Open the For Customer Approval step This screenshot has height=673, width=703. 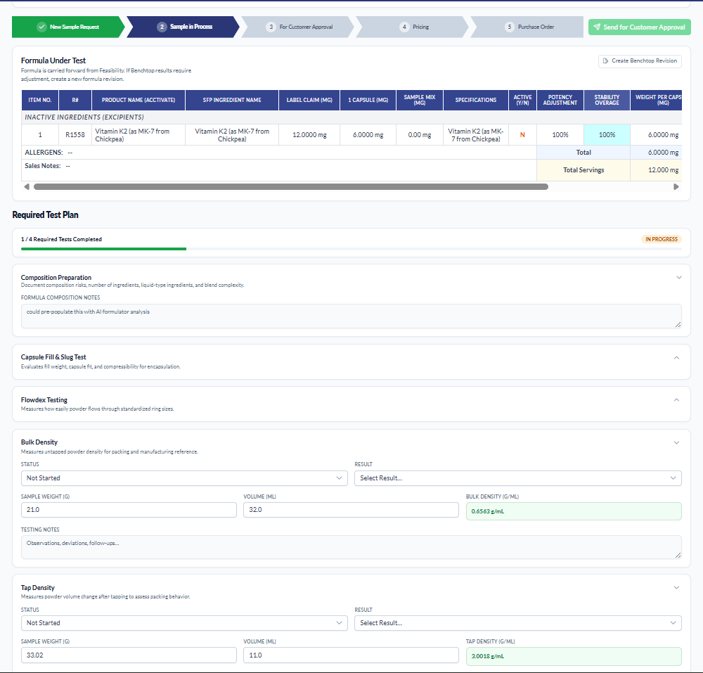click(x=298, y=27)
